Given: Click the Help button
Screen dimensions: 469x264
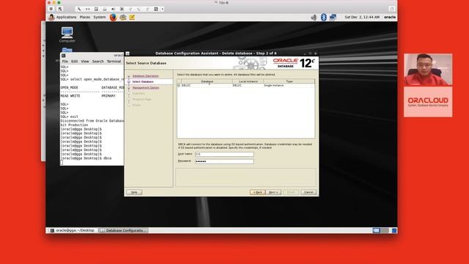Looking at the screenshot, I should click(x=134, y=192).
